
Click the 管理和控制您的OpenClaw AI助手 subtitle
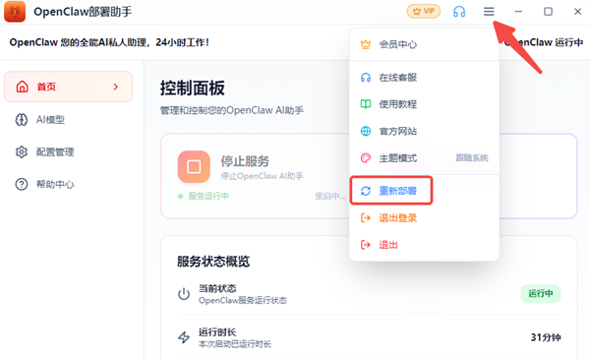tap(232, 110)
